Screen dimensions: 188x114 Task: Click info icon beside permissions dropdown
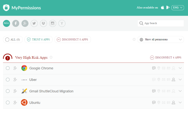point(134,39)
